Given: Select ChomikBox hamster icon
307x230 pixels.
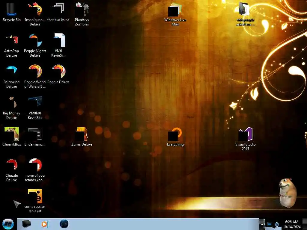Looking at the screenshot, I should (12, 137).
